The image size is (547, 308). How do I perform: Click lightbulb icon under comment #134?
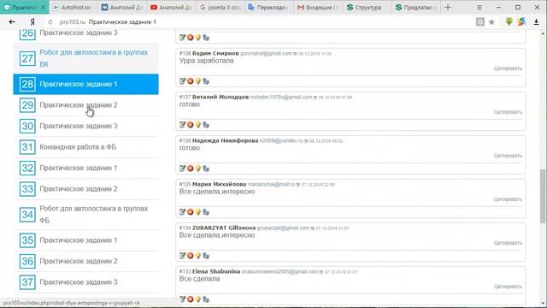198,256
